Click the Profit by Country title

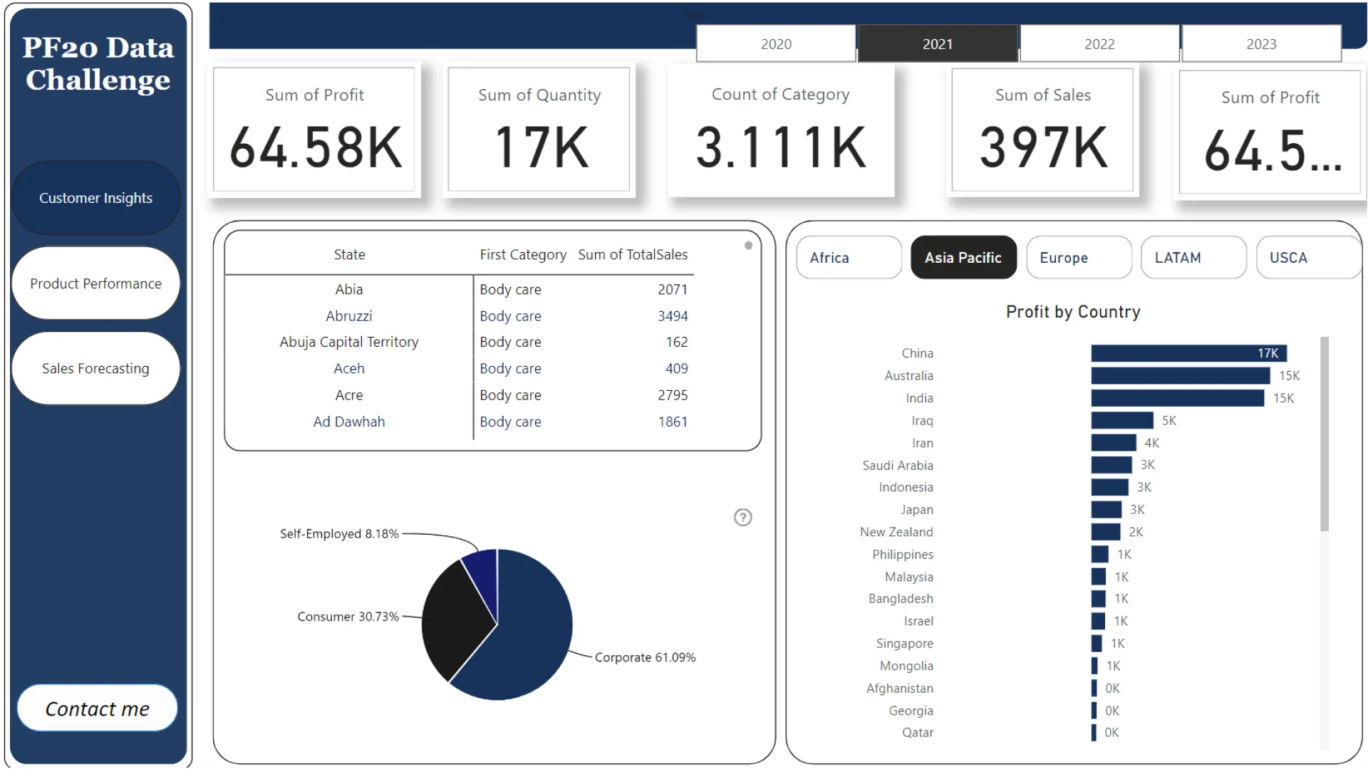[x=1073, y=312]
